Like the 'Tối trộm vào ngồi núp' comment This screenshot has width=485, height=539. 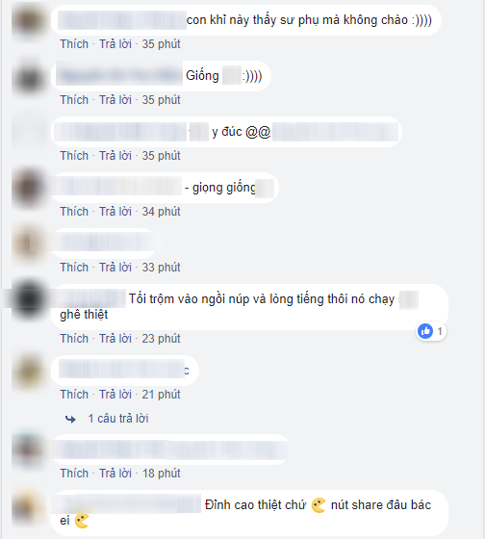pos(74,339)
